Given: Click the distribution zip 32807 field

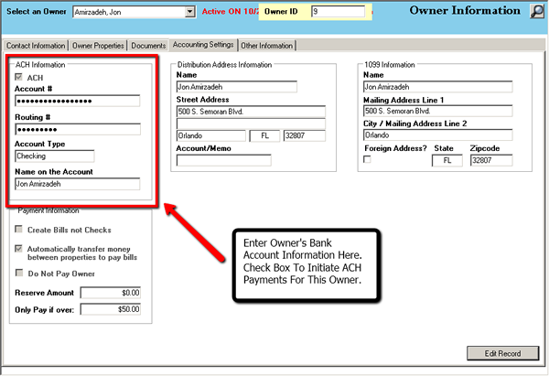Looking at the screenshot, I should pyautogui.click(x=305, y=135).
